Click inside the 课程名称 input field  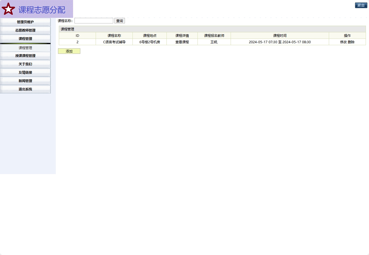pos(93,21)
